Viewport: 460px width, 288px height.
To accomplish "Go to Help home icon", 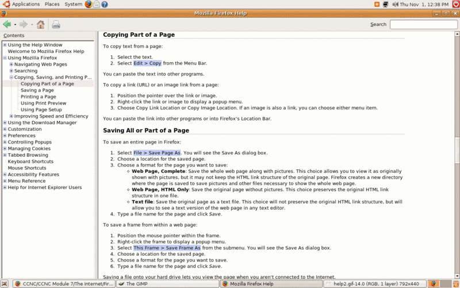I will click(x=40, y=24).
